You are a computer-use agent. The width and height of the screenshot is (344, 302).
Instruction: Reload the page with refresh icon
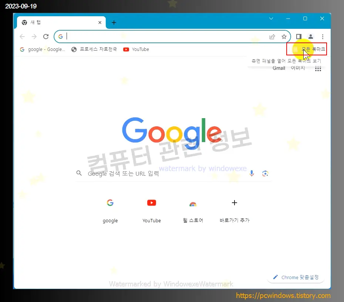click(x=46, y=37)
